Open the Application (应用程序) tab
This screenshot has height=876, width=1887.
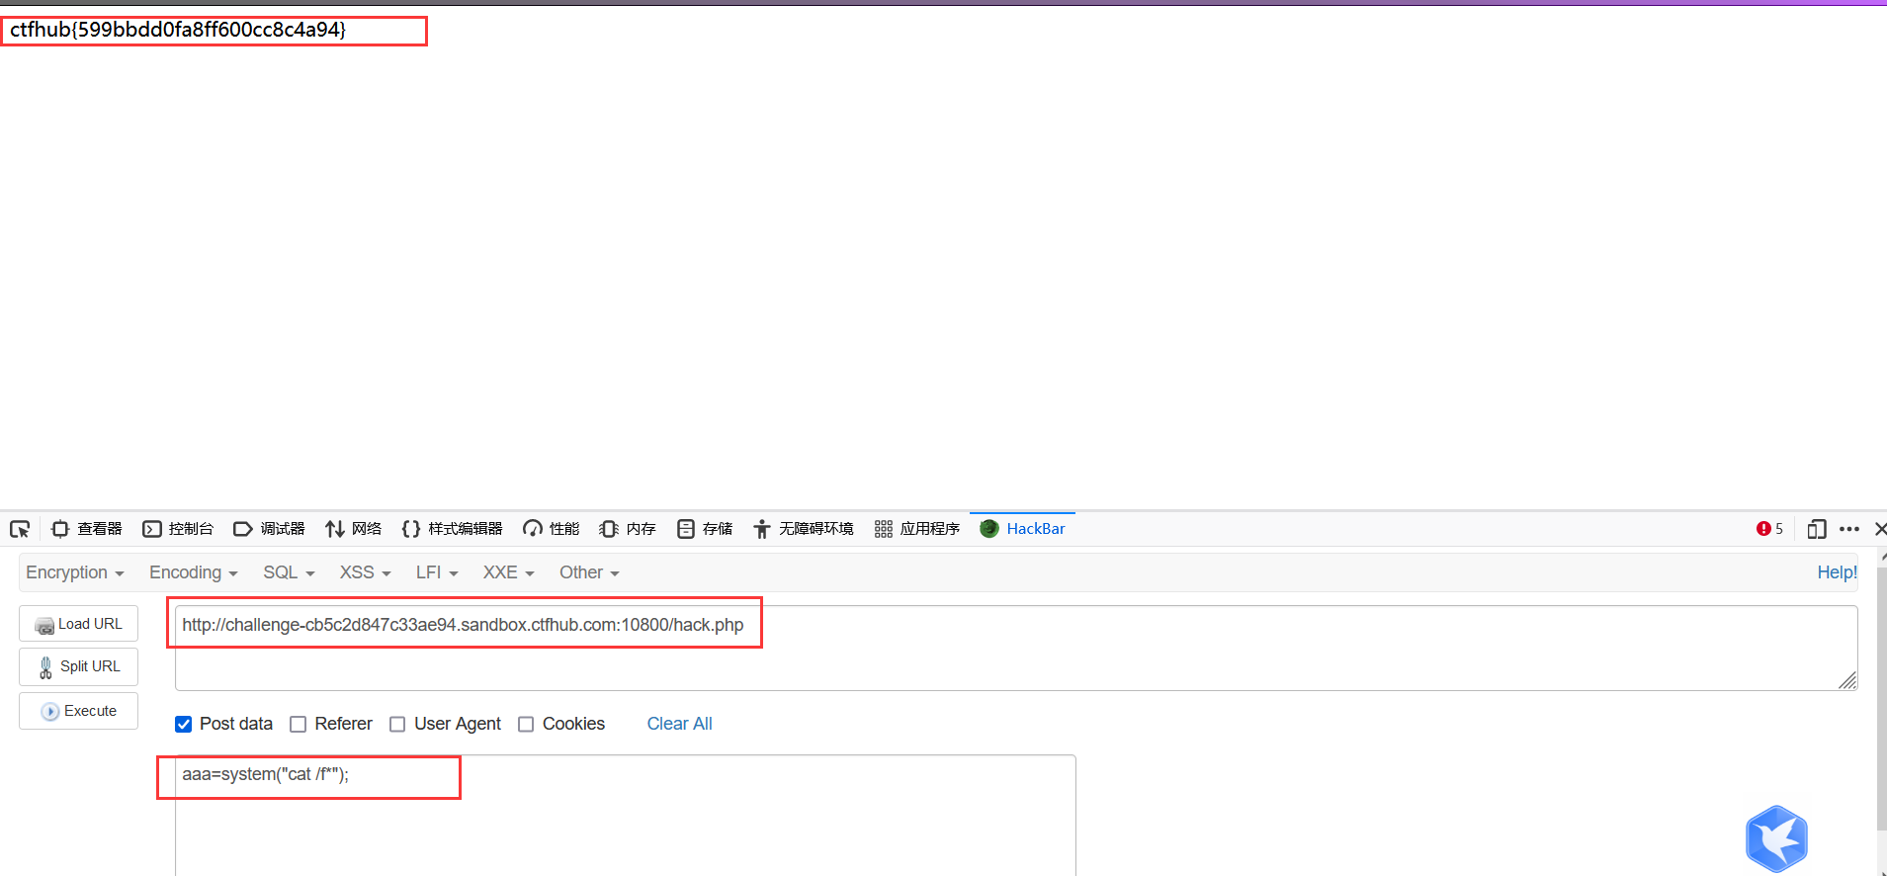(917, 529)
